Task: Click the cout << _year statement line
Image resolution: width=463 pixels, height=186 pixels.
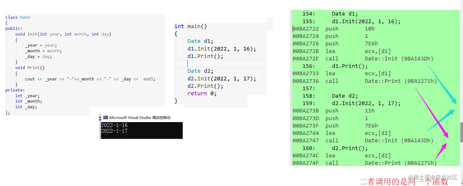Action: tap(90, 79)
